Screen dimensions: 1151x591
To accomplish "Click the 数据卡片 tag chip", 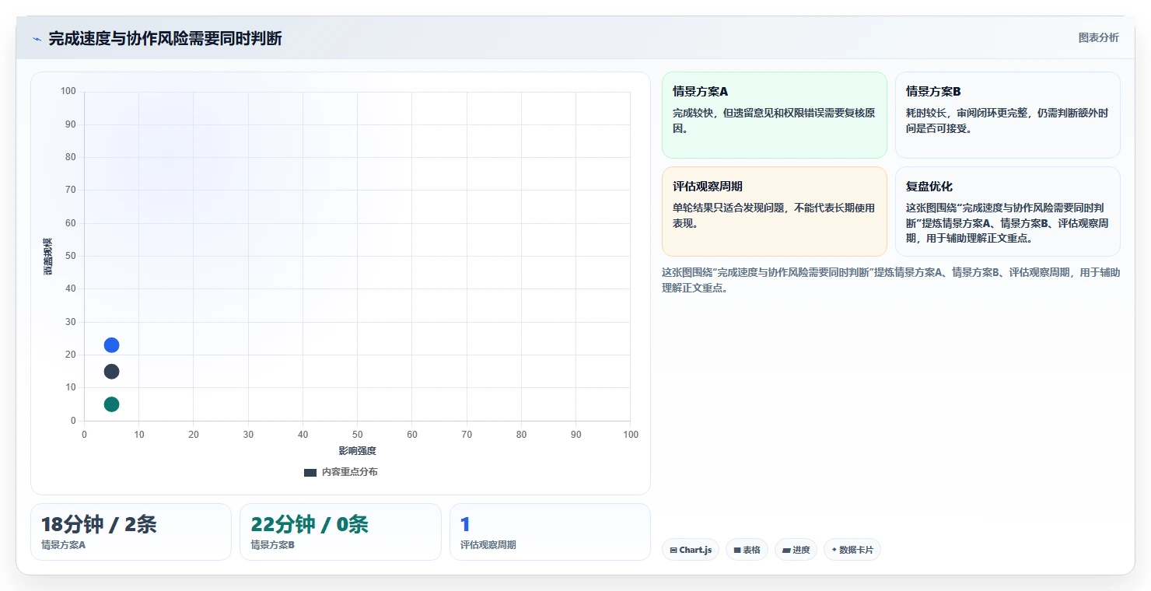I will (852, 550).
